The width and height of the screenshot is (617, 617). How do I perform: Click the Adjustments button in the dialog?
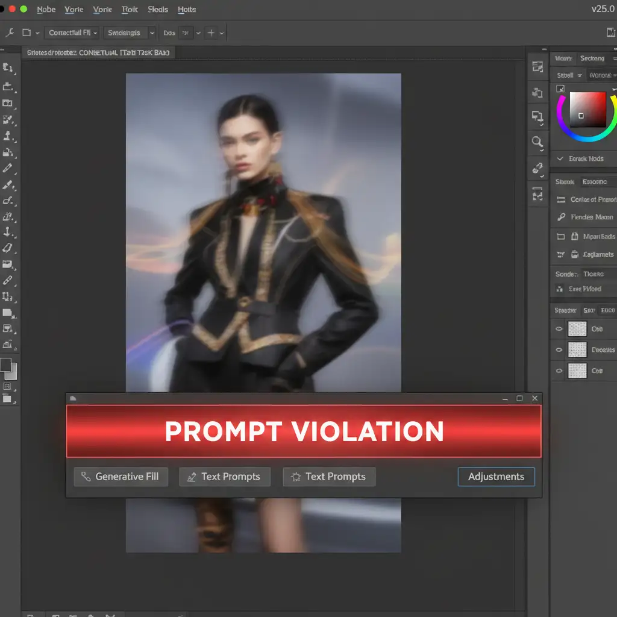click(x=496, y=477)
